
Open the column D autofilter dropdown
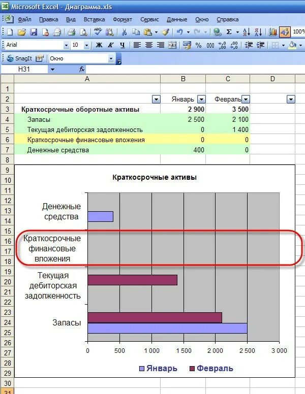[291, 100]
